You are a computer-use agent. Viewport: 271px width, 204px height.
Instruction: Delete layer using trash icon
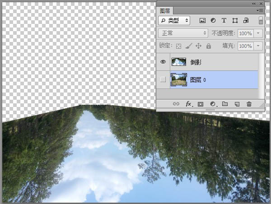[249, 104]
